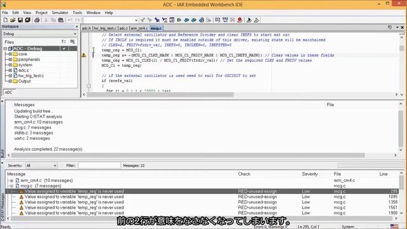Expand the core folder
The width and height of the screenshot is (407, 229).
coord(10,54)
